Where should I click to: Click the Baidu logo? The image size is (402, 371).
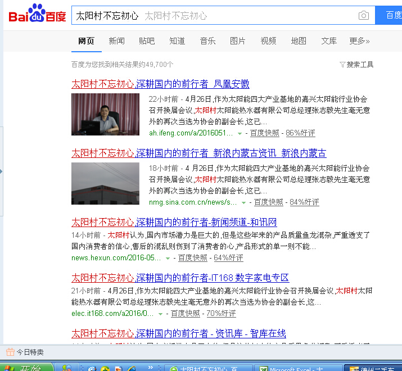coord(37,15)
